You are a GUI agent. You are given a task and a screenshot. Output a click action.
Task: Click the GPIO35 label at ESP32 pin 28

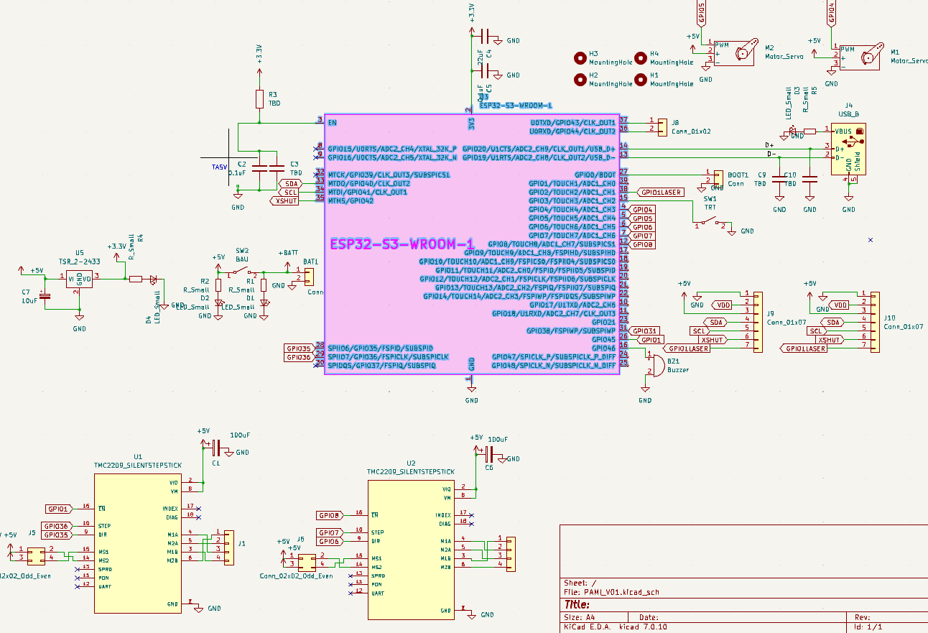299,348
